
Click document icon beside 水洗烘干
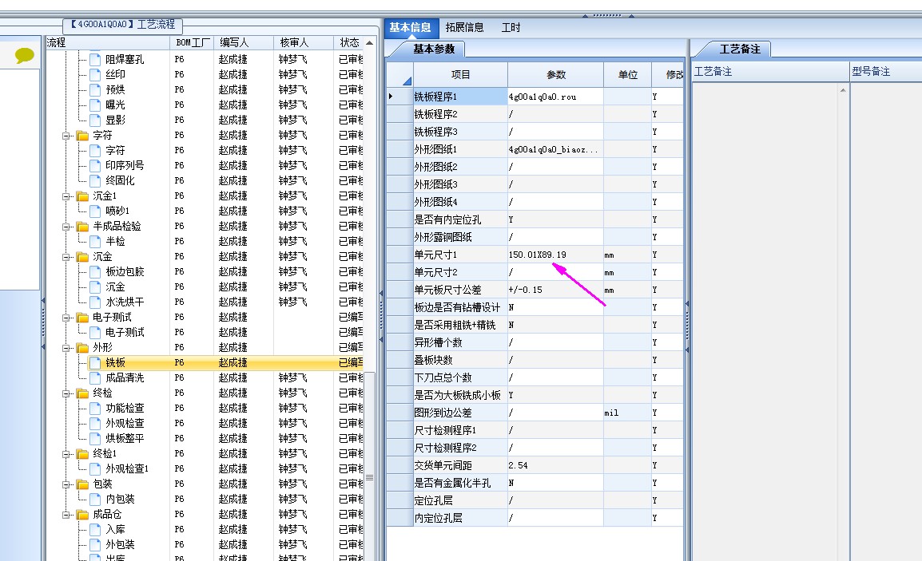pyautogui.click(x=95, y=302)
